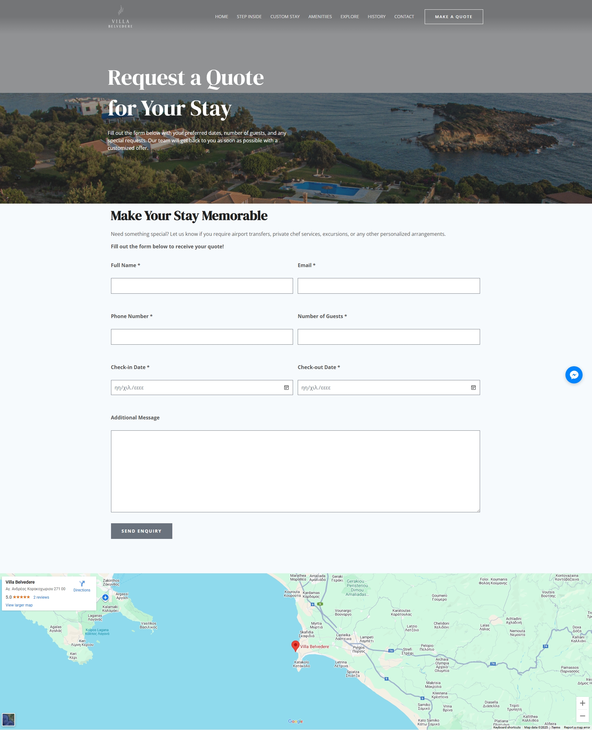Zoom out on the map
Screen dimensions: 592x730
tap(582, 716)
